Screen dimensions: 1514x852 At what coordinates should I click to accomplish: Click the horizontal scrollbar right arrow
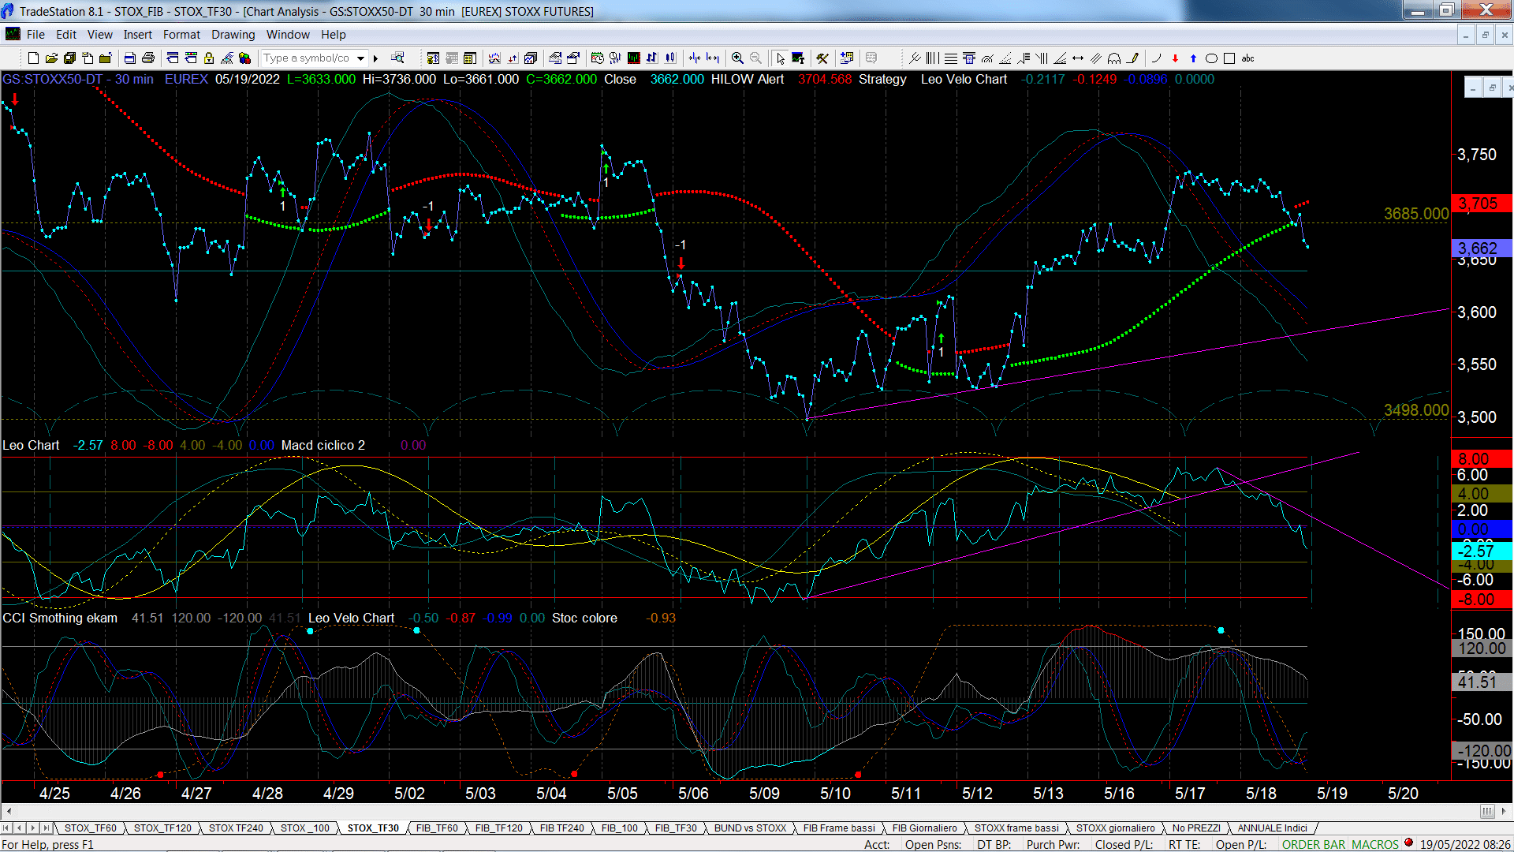click(1505, 811)
